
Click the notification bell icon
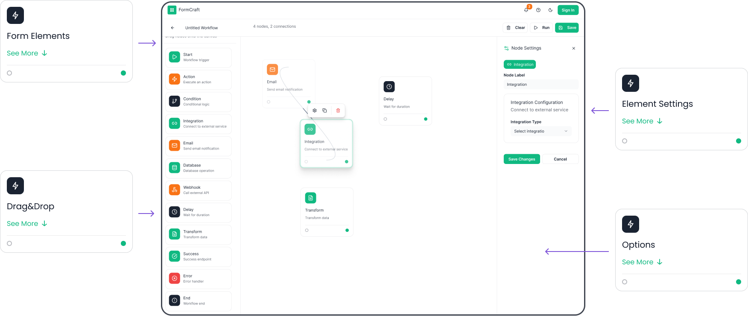coord(526,10)
